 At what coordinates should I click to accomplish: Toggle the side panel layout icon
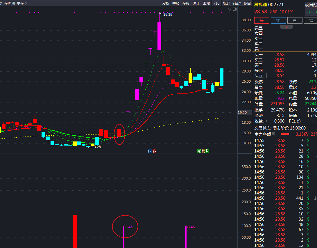(x=235, y=9)
